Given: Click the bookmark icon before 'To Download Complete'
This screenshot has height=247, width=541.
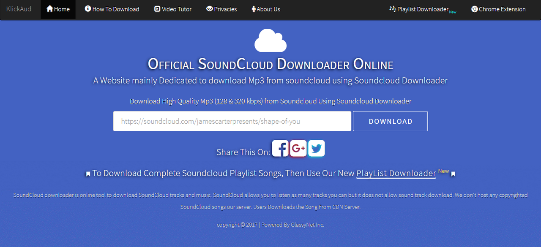Looking at the screenshot, I should [x=88, y=174].
